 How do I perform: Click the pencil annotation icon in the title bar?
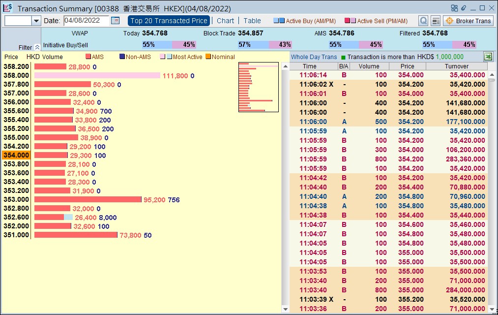[464, 8]
